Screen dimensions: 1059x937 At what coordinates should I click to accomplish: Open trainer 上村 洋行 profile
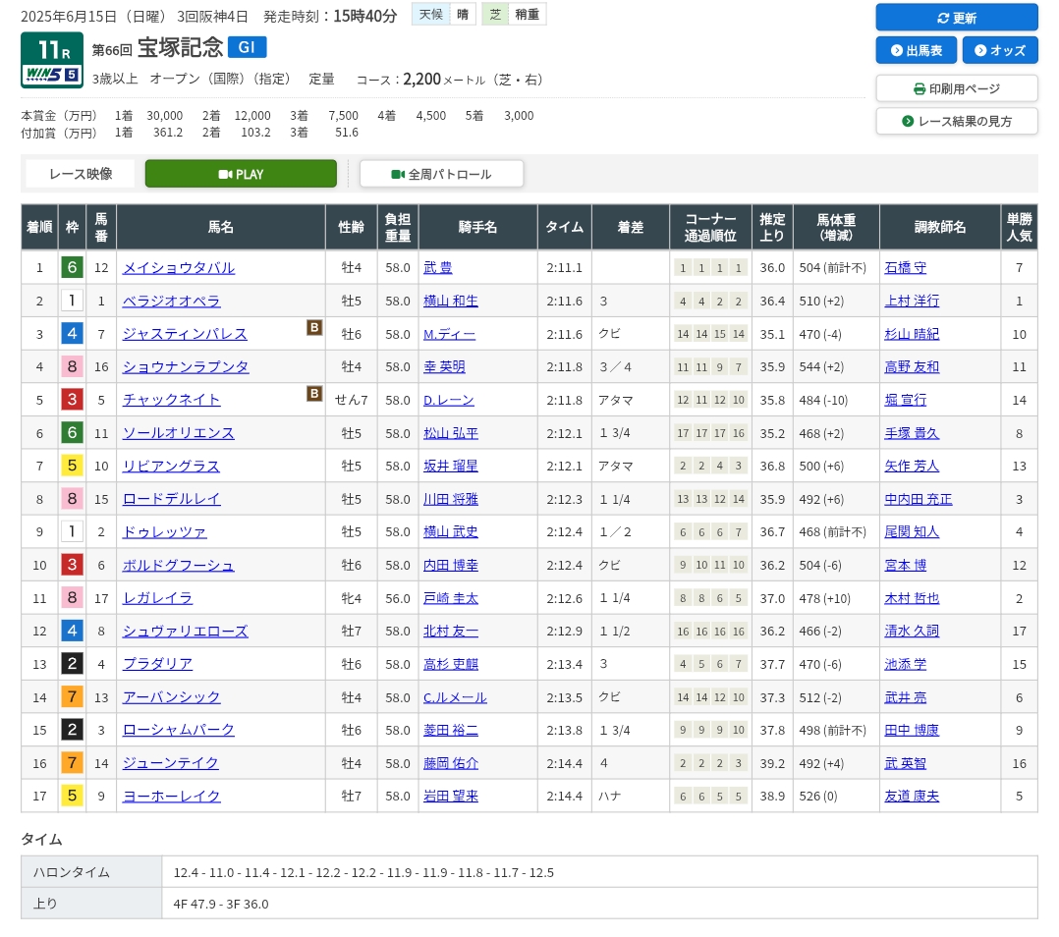[x=912, y=302]
